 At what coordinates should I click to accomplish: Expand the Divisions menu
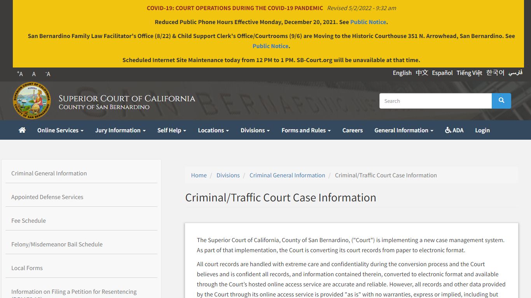click(255, 130)
